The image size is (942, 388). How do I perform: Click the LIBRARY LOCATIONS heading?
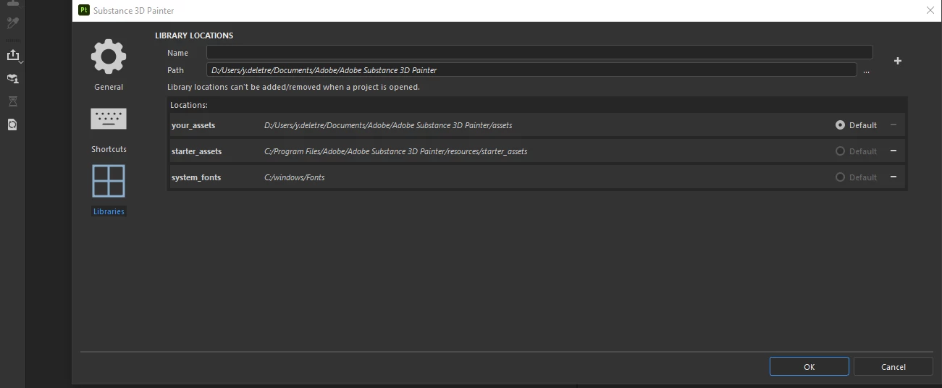pyautogui.click(x=194, y=35)
